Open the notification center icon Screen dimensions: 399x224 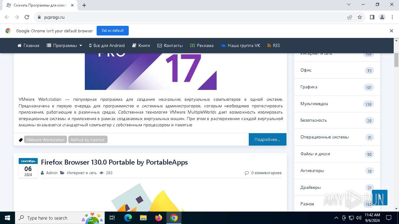(389, 218)
